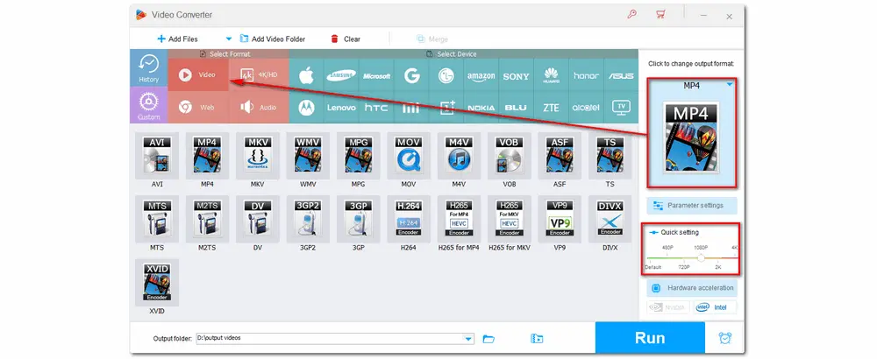This screenshot has width=877, height=359.
Task: Select MKV Matroska format
Action: (257, 155)
